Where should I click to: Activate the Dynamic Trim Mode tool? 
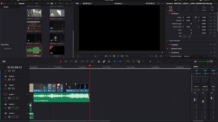pos(71,61)
